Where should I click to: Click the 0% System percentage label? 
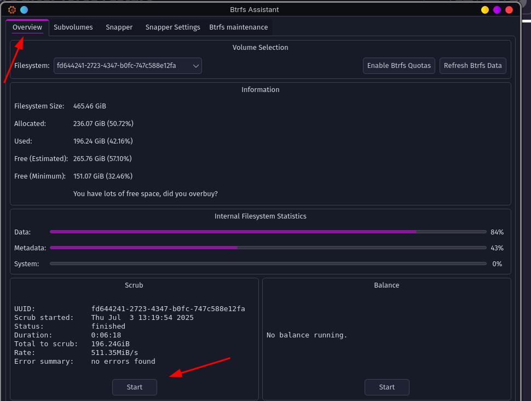[497, 264]
